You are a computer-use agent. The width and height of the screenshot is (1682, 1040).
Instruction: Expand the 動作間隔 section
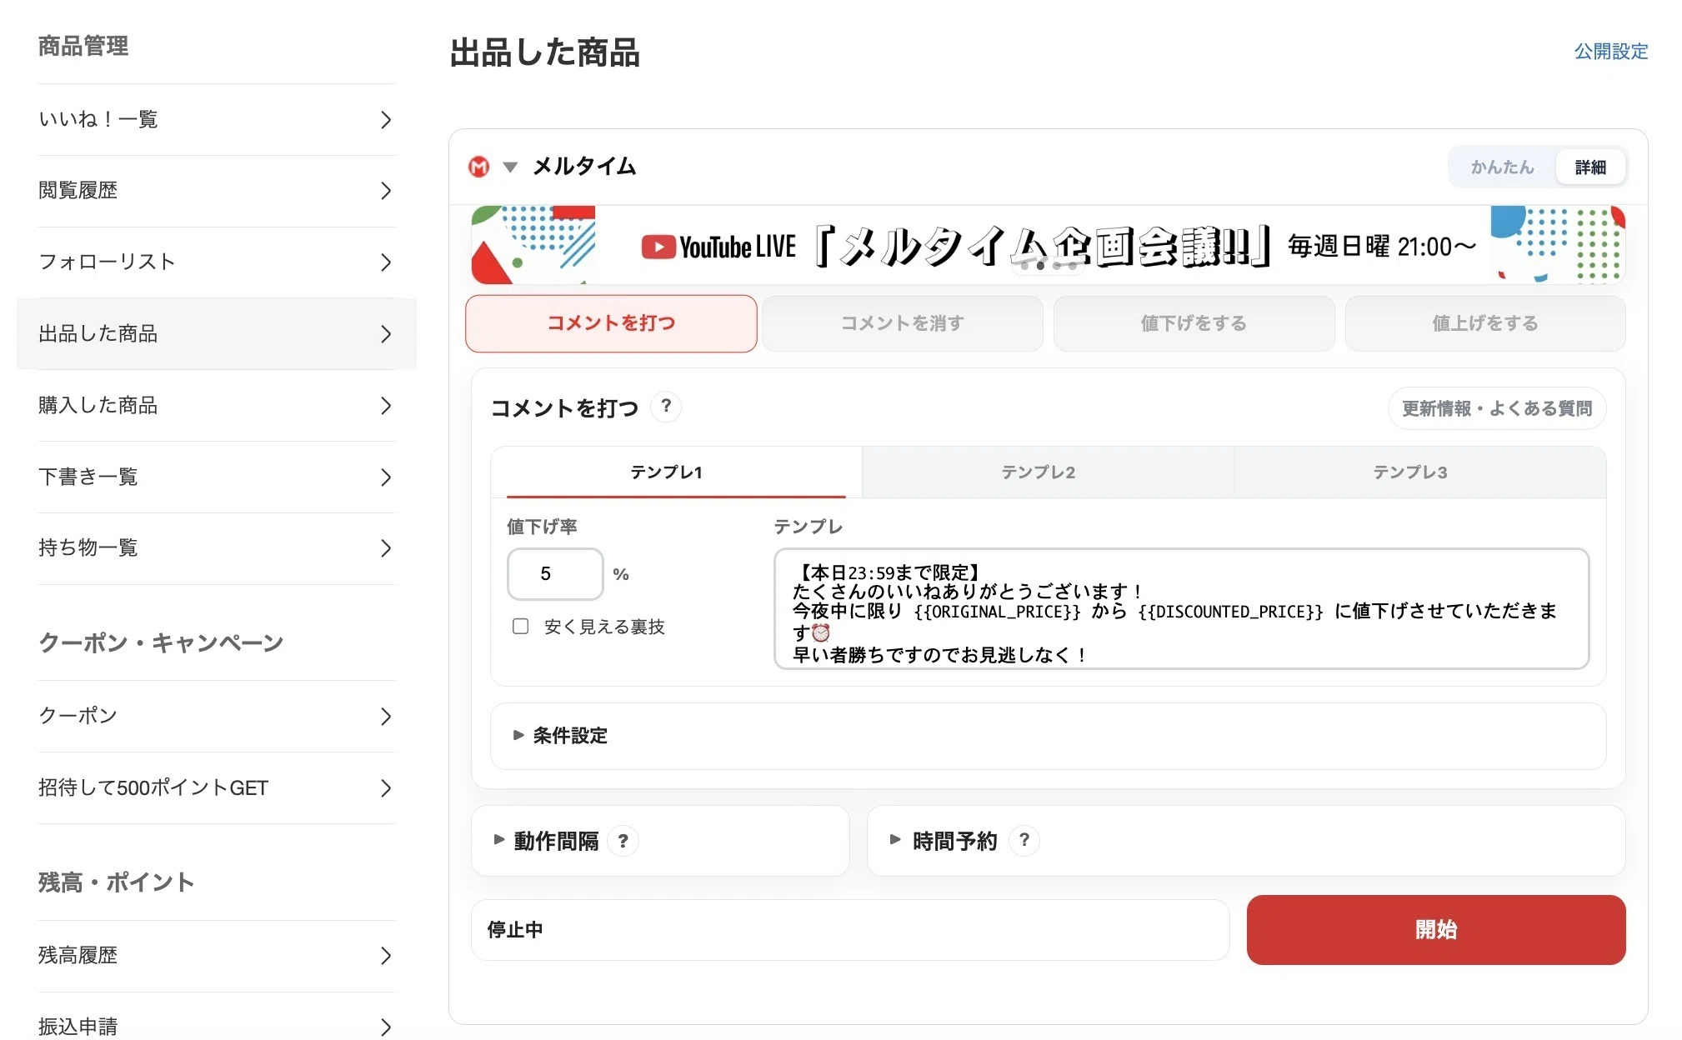click(660, 841)
